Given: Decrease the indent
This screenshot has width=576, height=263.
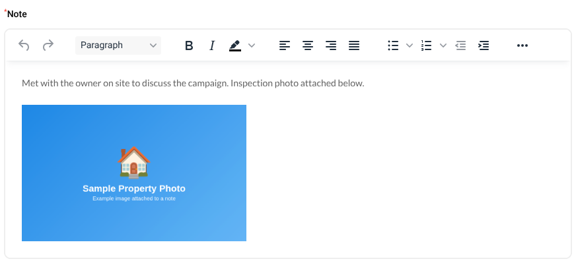Looking at the screenshot, I should pos(460,45).
